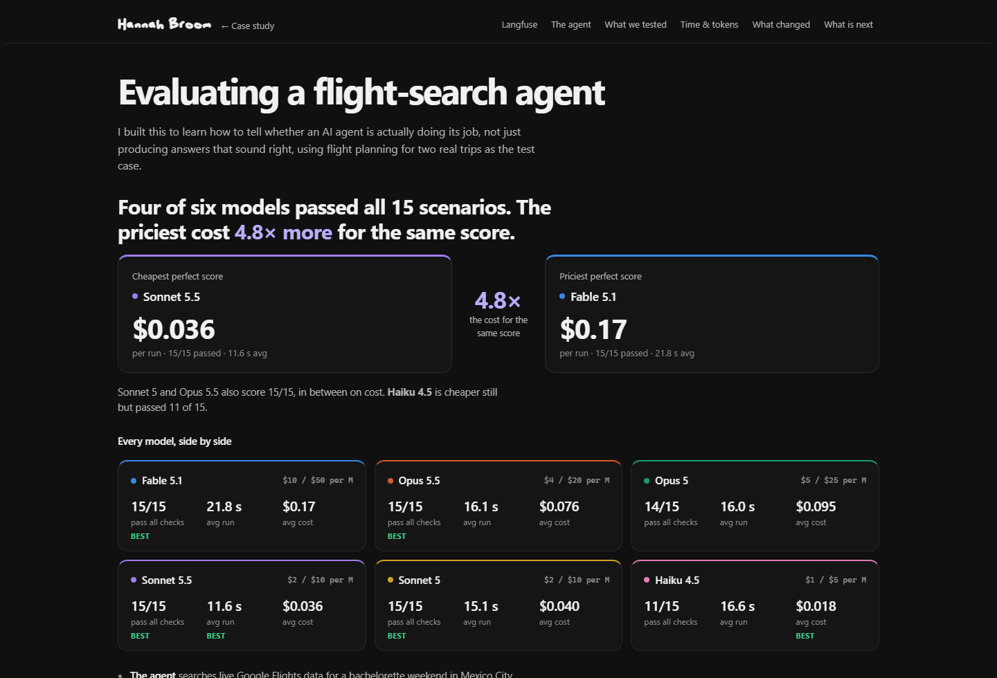Screen dimensions: 997x678
Task: Select the Cheapest perfect score label
Action: (x=177, y=277)
